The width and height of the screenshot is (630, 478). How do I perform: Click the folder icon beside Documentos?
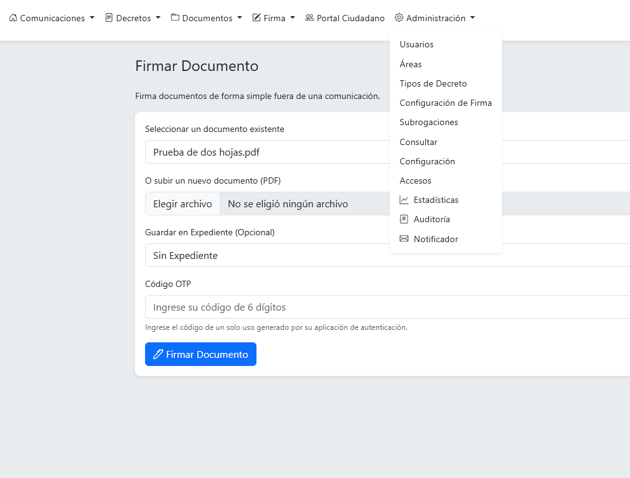175,18
